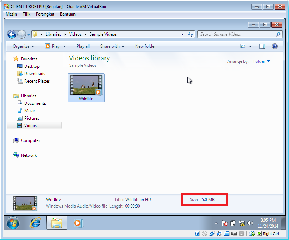
Task: Click the network warning tray icon
Action: 242,223
